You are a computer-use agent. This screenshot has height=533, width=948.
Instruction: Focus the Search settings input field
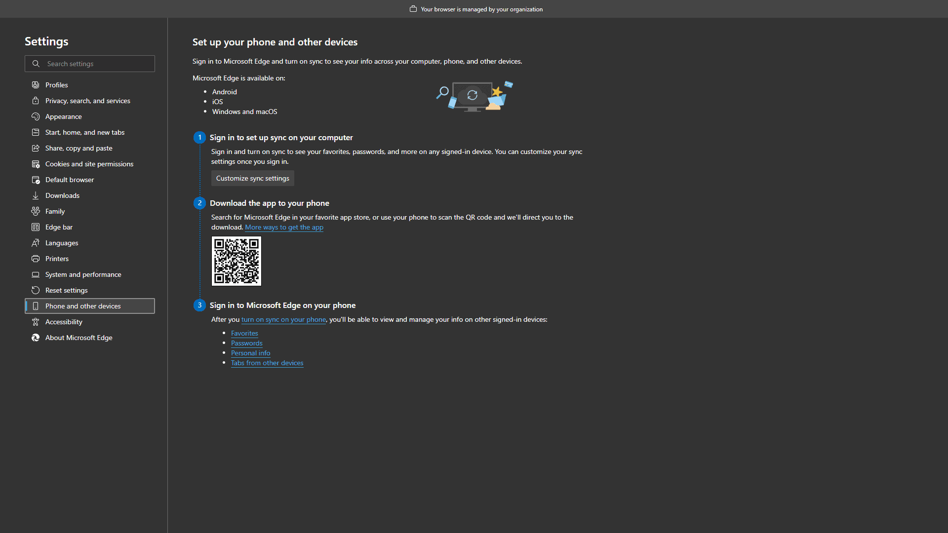pos(90,64)
